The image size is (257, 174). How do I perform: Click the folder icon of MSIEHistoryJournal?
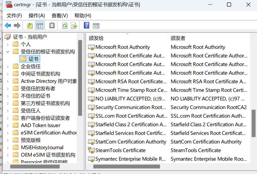pos(16,148)
